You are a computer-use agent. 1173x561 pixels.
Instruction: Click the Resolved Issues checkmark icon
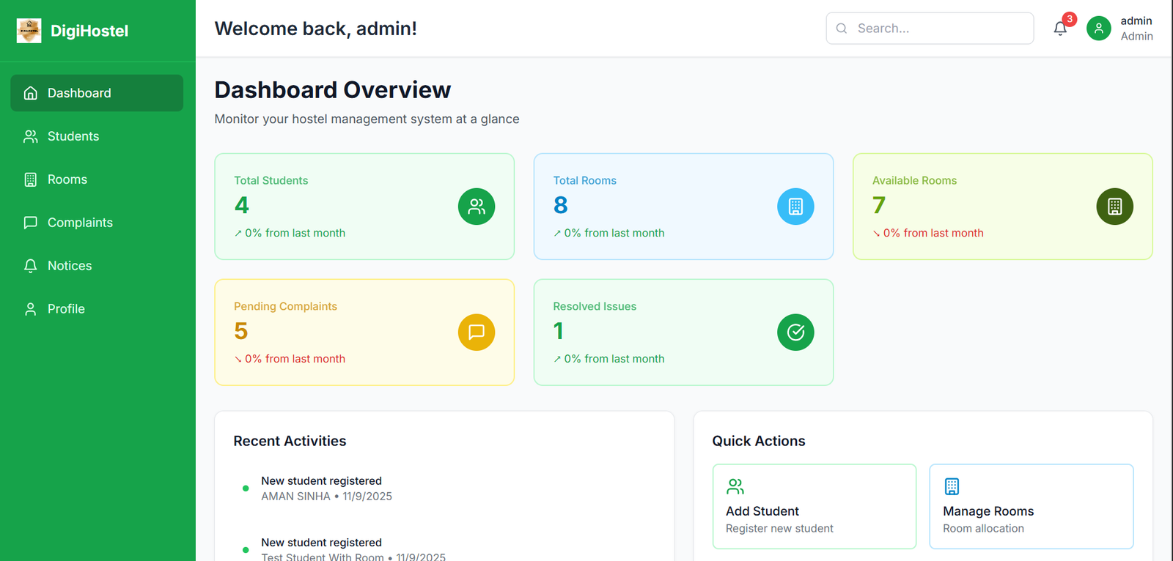point(795,332)
